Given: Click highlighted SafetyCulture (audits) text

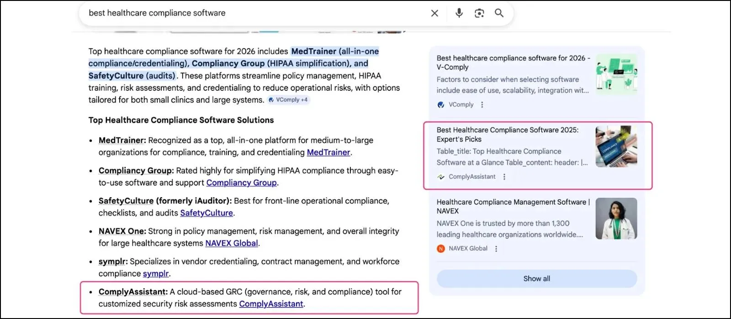Looking at the screenshot, I should tap(132, 76).
